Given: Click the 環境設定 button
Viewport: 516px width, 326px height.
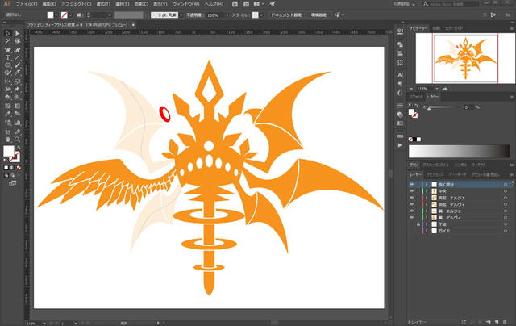Looking at the screenshot, I should 318,15.
